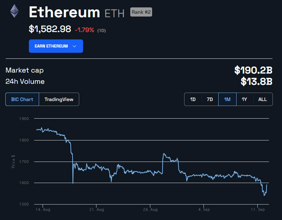Open the Earn Ethereum dropdown chevron
This screenshot has height=220, width=282.
click(74, 46)
